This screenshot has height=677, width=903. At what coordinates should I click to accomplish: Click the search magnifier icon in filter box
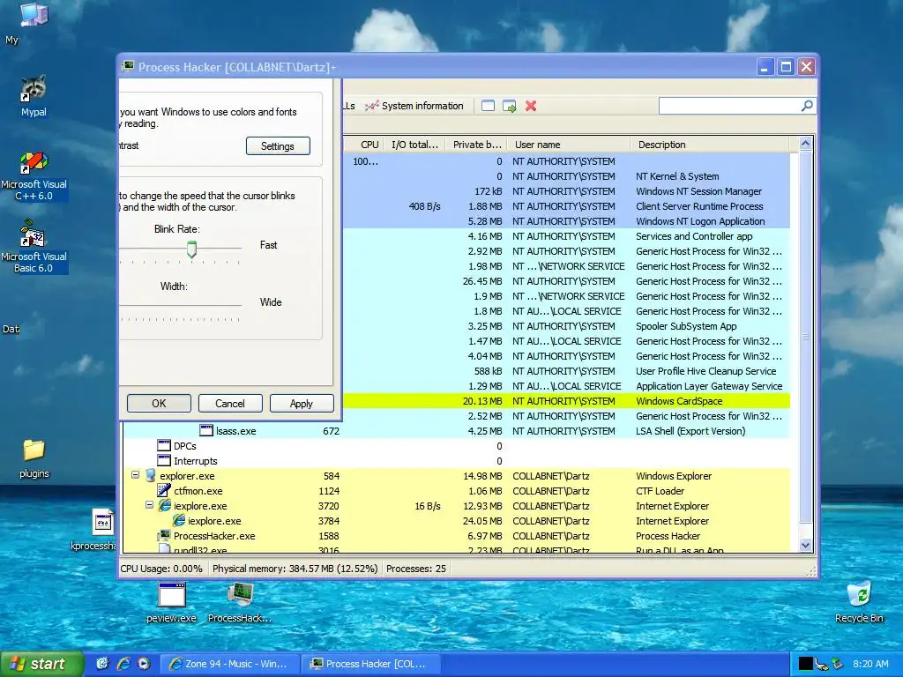(x=807, y=106)
